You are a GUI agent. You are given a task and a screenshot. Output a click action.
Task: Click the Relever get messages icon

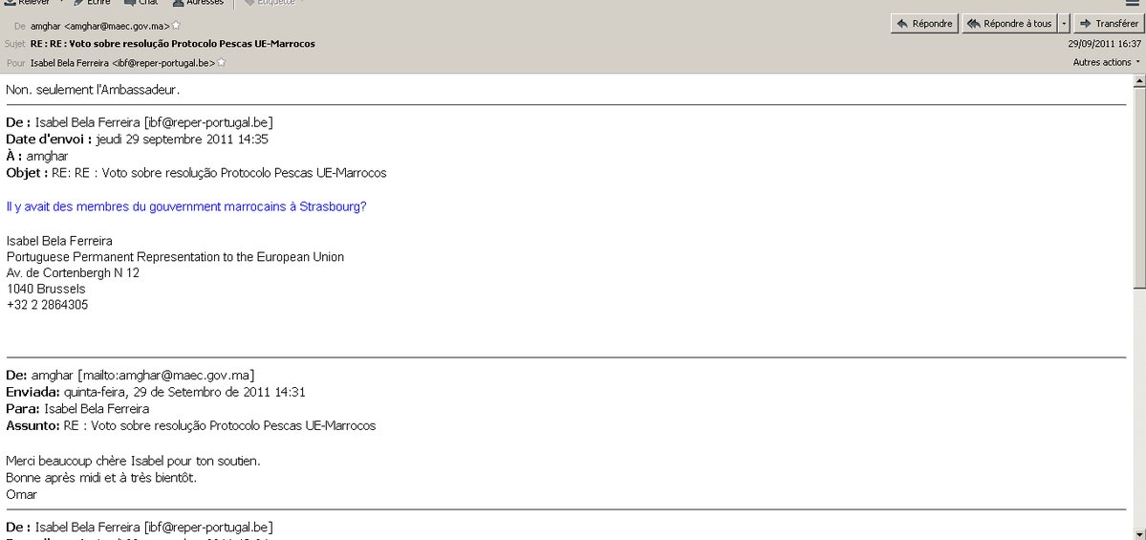[10, 3]
